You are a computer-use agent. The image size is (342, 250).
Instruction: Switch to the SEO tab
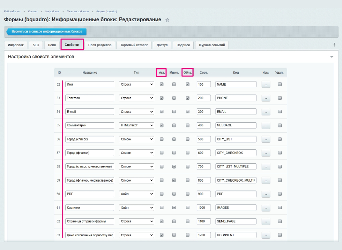click(x=36, y=45)
